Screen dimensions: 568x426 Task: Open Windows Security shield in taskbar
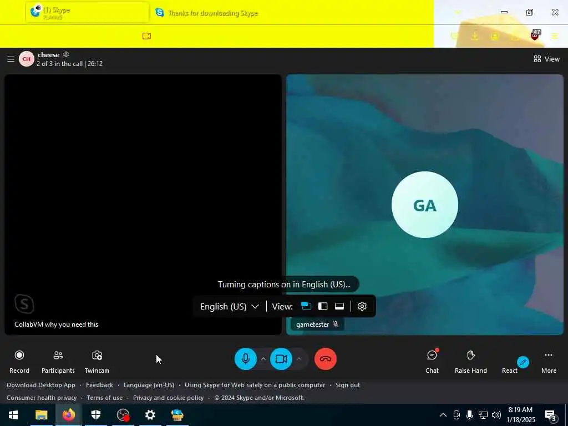[95, 415]
